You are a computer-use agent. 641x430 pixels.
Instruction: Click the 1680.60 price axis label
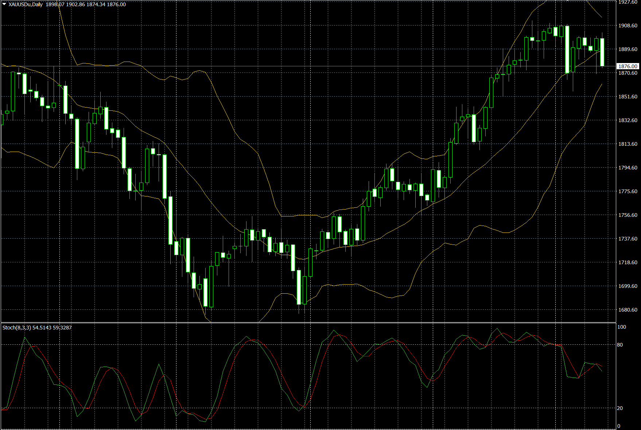tap(628, 310)
